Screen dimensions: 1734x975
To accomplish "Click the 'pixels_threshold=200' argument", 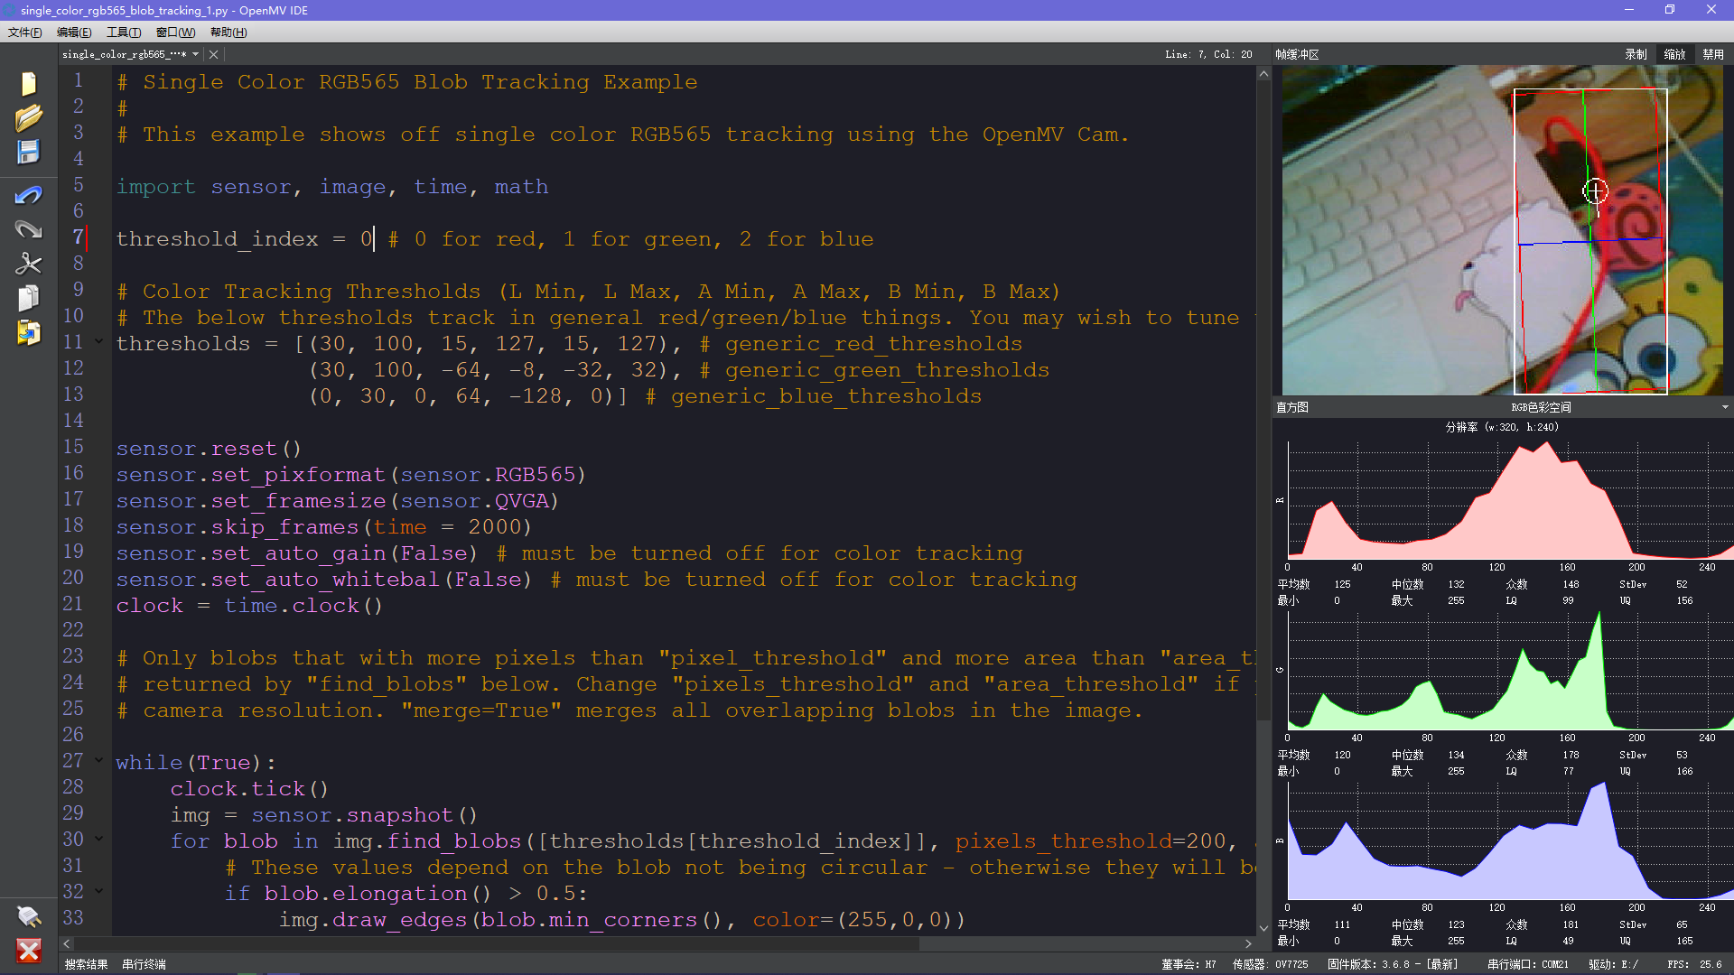I will point(1091,840).
